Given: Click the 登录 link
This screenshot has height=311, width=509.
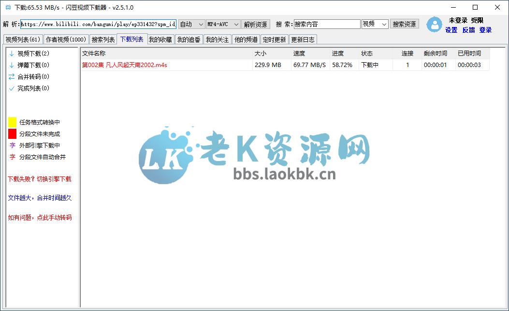Looking at the screenshot, I should [485, 30].
